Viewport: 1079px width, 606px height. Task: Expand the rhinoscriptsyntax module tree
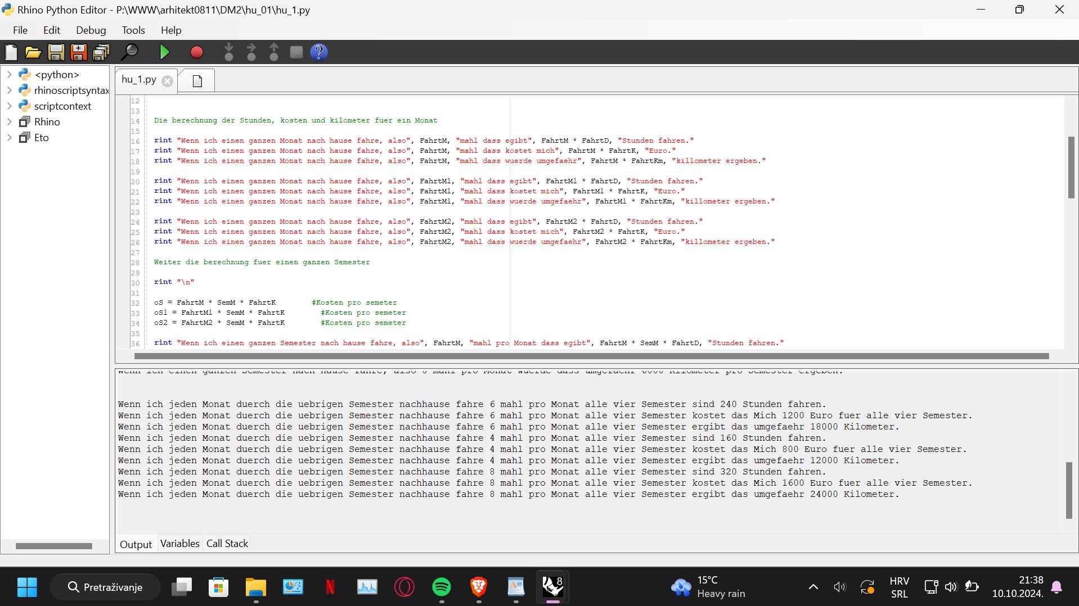[x=9, y=90]
